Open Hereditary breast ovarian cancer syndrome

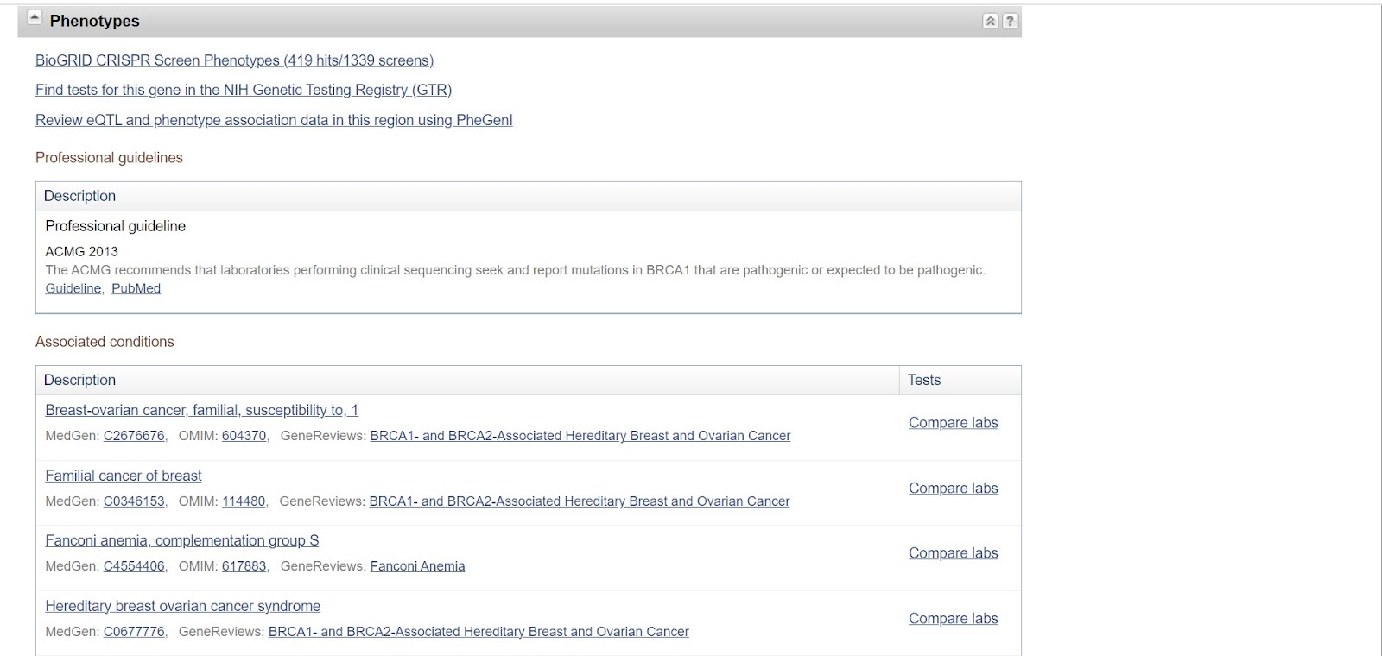tap(183, 606)
